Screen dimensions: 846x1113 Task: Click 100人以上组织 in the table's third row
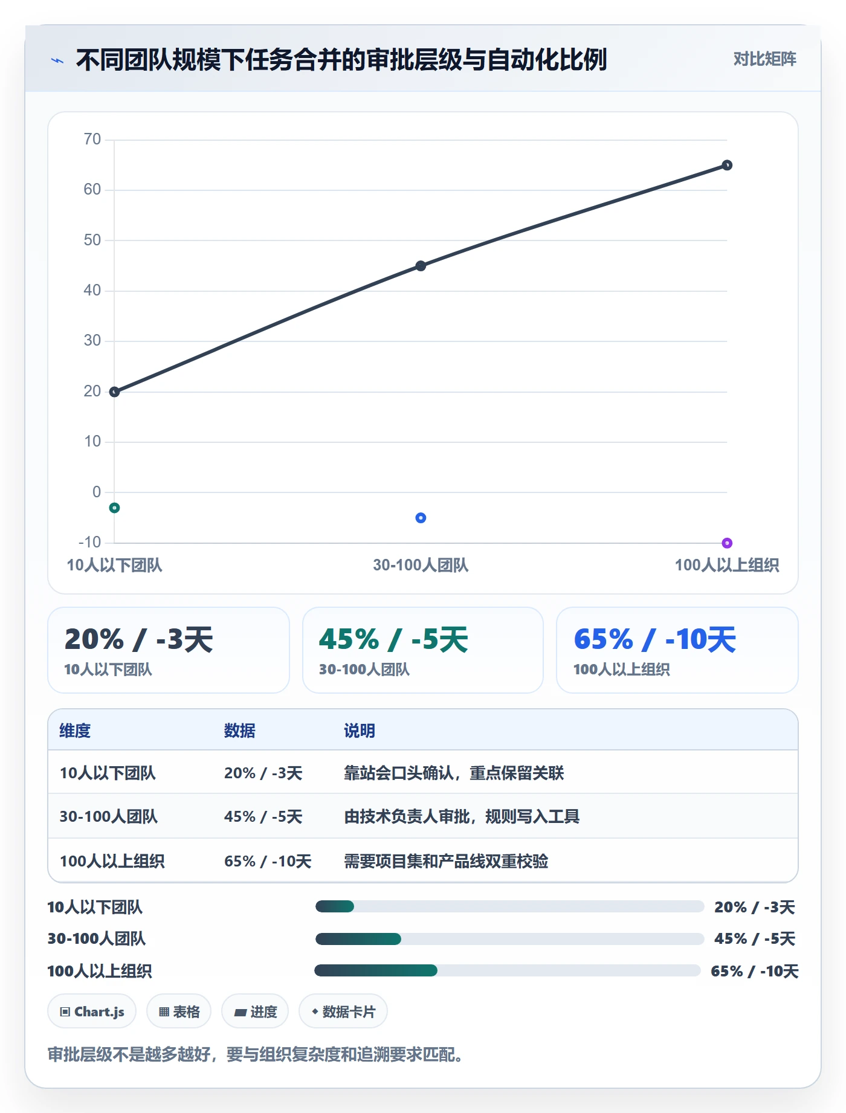[x=112, y=861]
